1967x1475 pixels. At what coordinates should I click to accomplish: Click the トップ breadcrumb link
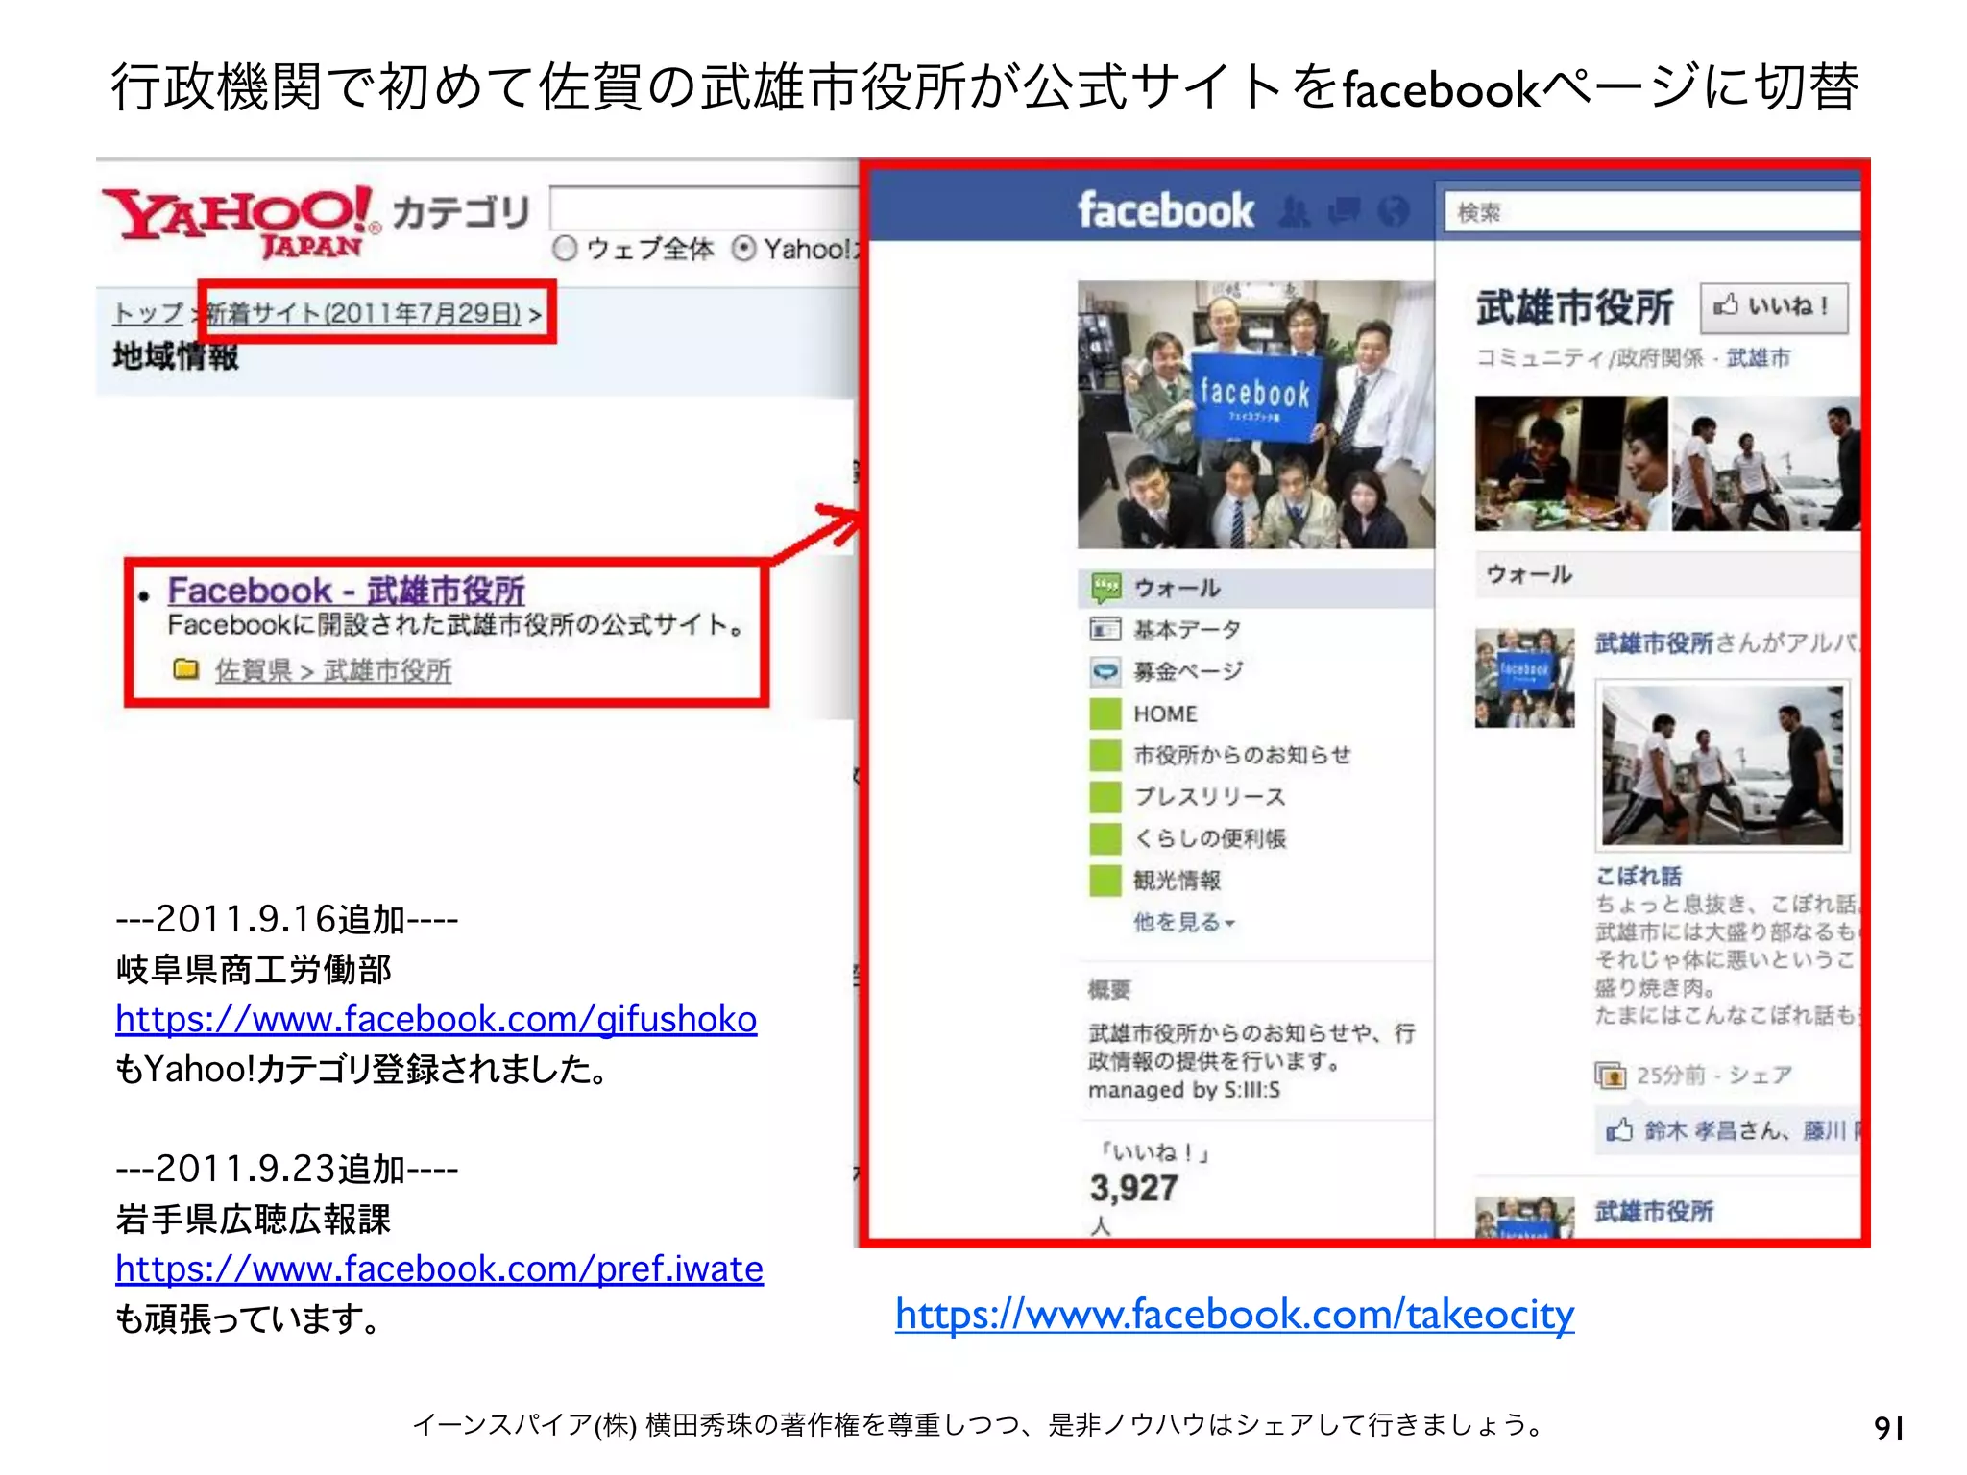pos(148,313)
